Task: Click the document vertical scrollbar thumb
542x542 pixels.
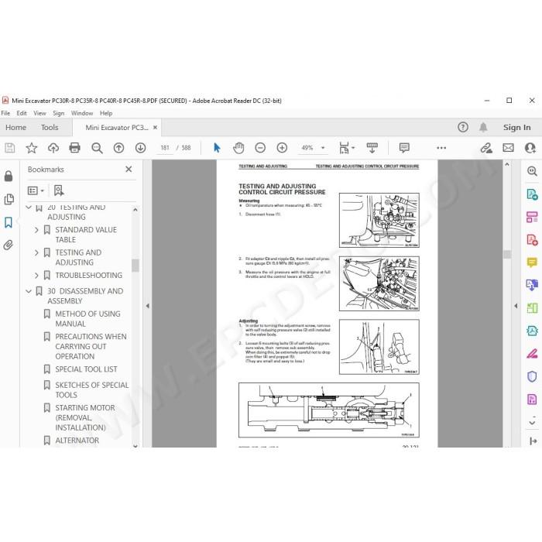Action: click(507, 255)
